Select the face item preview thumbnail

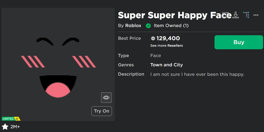coord(58,64)
